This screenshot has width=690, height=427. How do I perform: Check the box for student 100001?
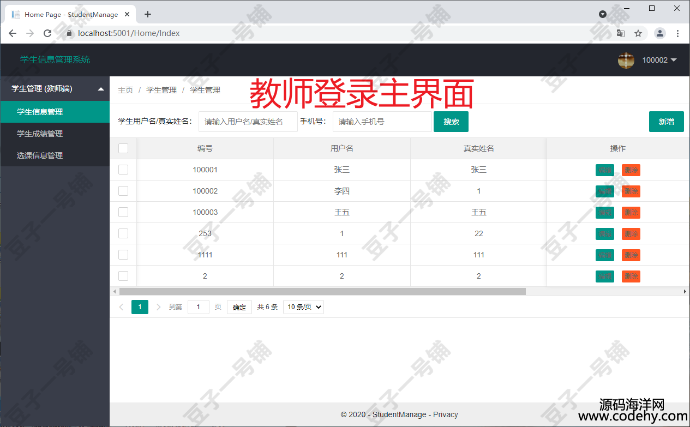coord(123,170)
